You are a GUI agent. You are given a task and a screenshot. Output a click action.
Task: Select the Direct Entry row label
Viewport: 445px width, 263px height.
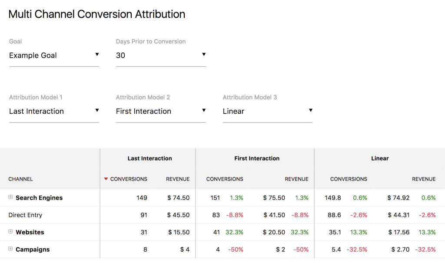point(25,215)
